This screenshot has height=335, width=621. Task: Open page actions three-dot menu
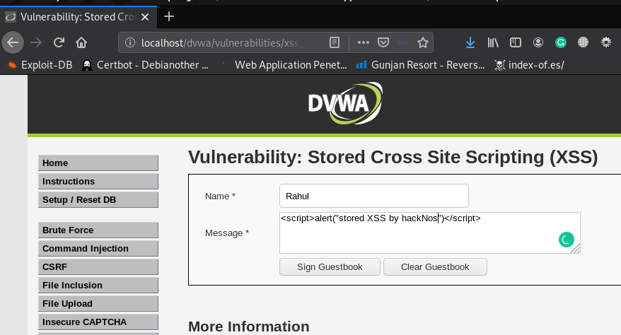[x=363, y=42]
